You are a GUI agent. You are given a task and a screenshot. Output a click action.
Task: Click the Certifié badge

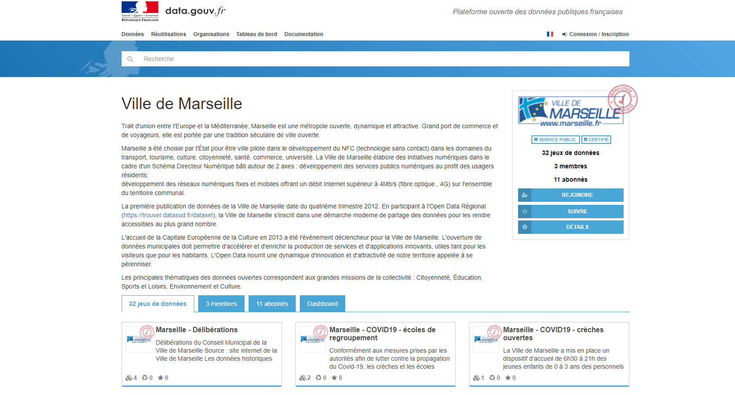pos(596,140)
